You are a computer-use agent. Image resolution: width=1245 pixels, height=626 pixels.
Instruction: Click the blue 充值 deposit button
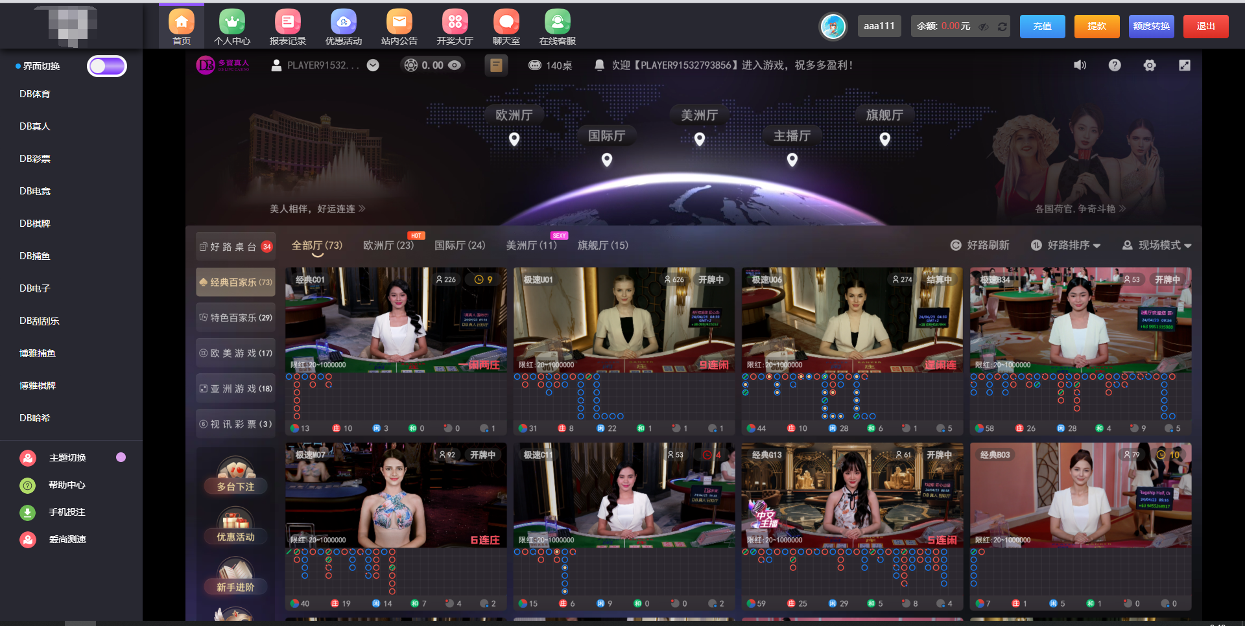pyautogui.click(x=1042, y=27)
